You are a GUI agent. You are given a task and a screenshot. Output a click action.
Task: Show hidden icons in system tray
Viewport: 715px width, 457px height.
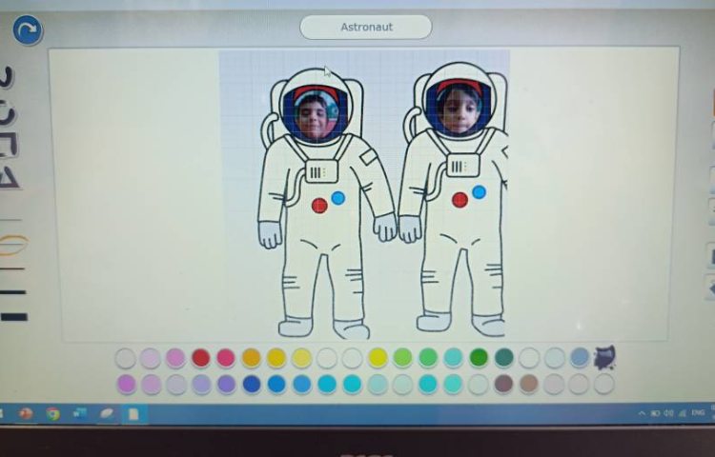pyautogui.click(x=642, y=413)
